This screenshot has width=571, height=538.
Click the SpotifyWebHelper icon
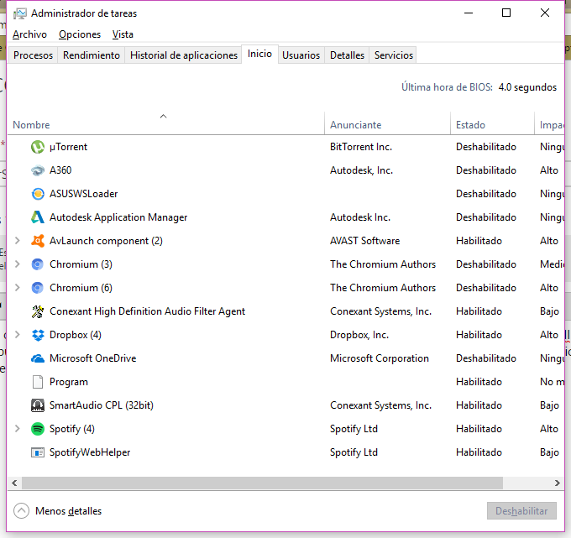38,452
